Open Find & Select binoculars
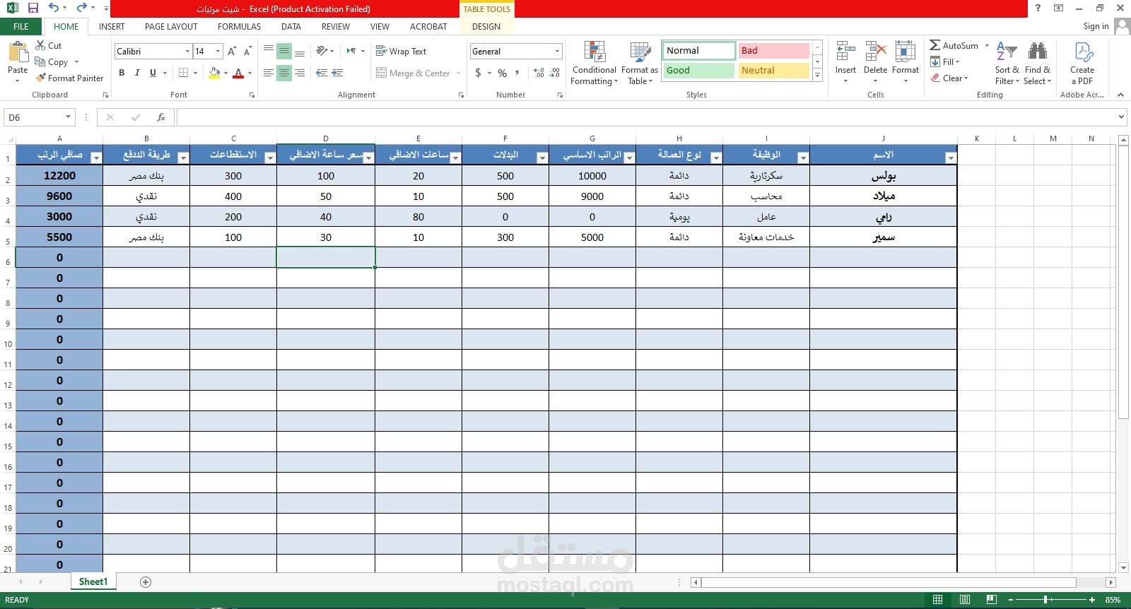 click(x=1038, y=64)
